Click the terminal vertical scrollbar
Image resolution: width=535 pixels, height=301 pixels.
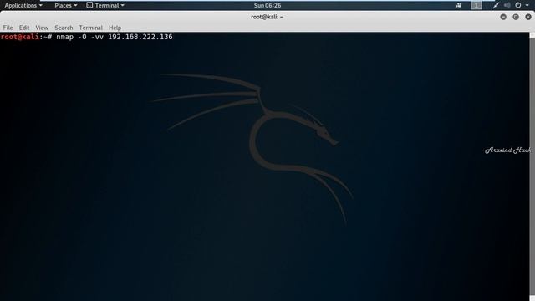532,166
